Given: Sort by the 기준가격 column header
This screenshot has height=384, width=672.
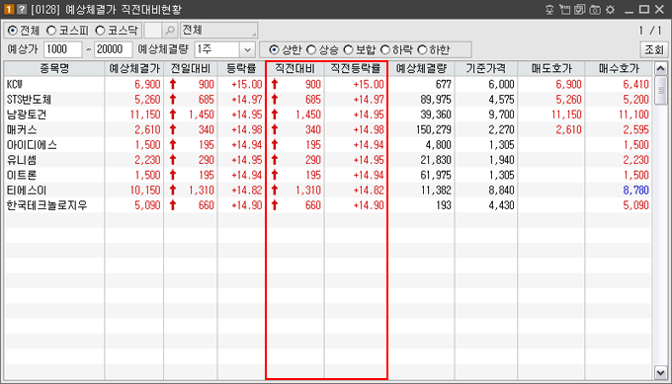Looking at the screenshot, I should point(486,68).
